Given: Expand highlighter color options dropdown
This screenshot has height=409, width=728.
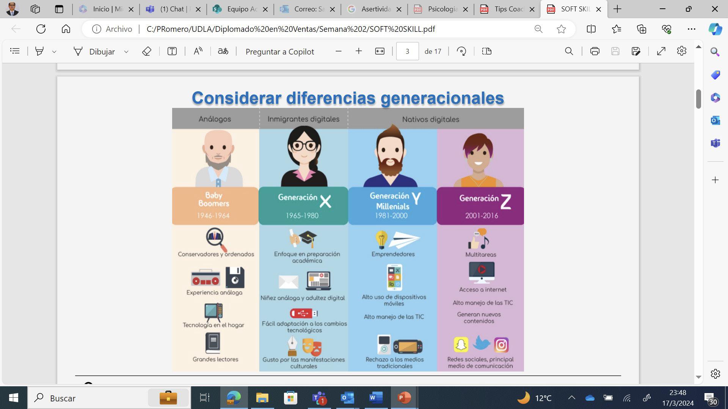Looking at the screenshot, I should pos(54,52).
